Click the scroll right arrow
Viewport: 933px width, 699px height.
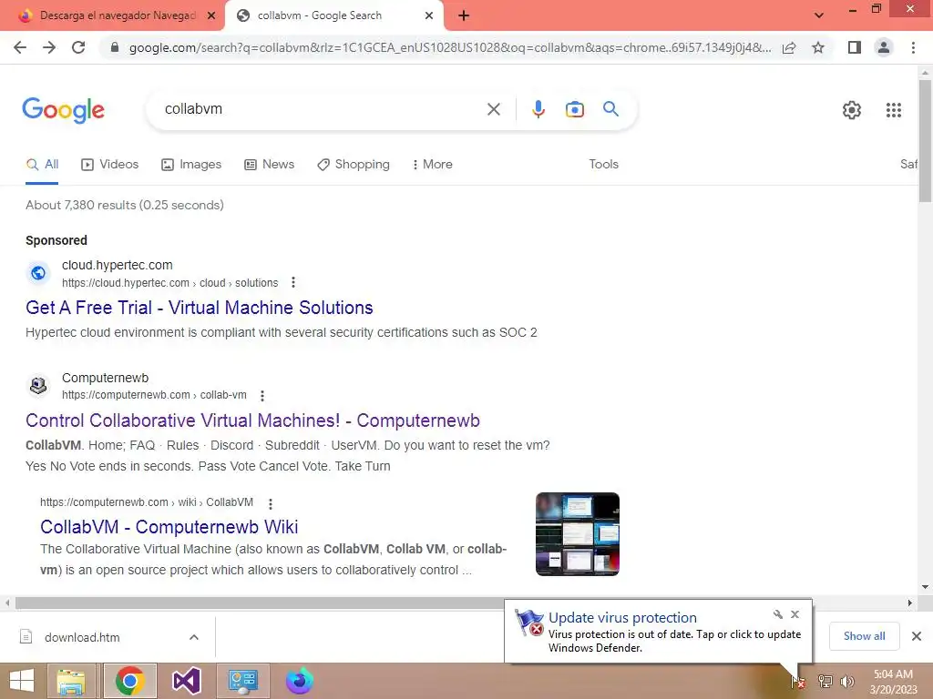[910, 603]
